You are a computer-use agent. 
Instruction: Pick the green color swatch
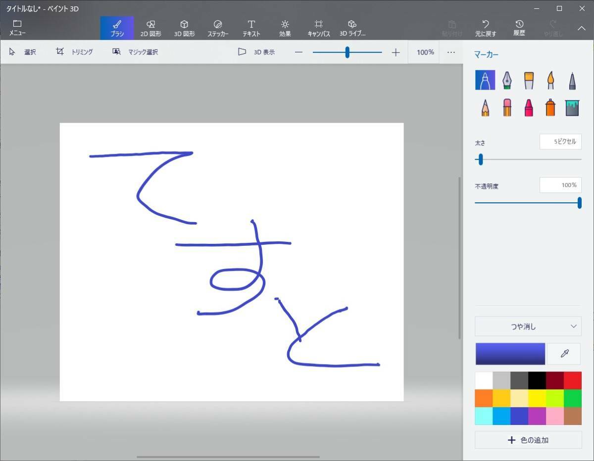tap(573, 398)
